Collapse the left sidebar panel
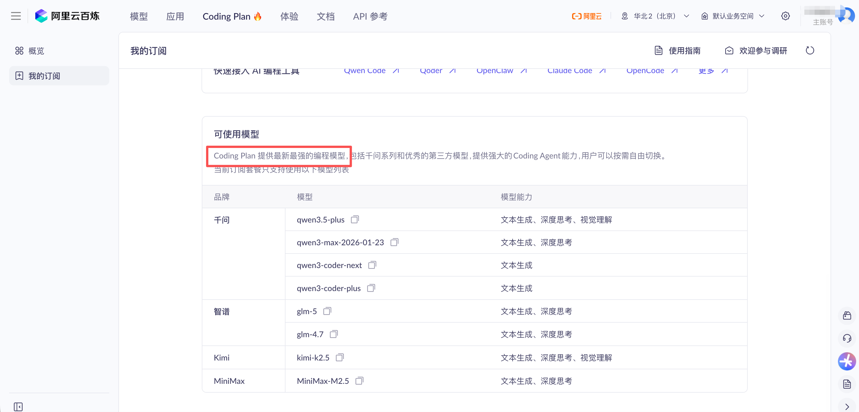This screenshot has height=412, width=859. point(18,407)
